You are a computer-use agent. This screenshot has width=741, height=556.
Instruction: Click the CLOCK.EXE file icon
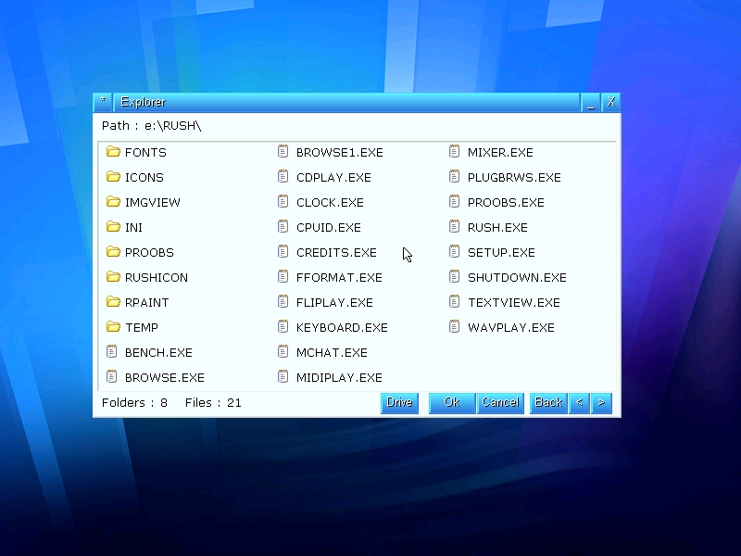pos(283,201)
